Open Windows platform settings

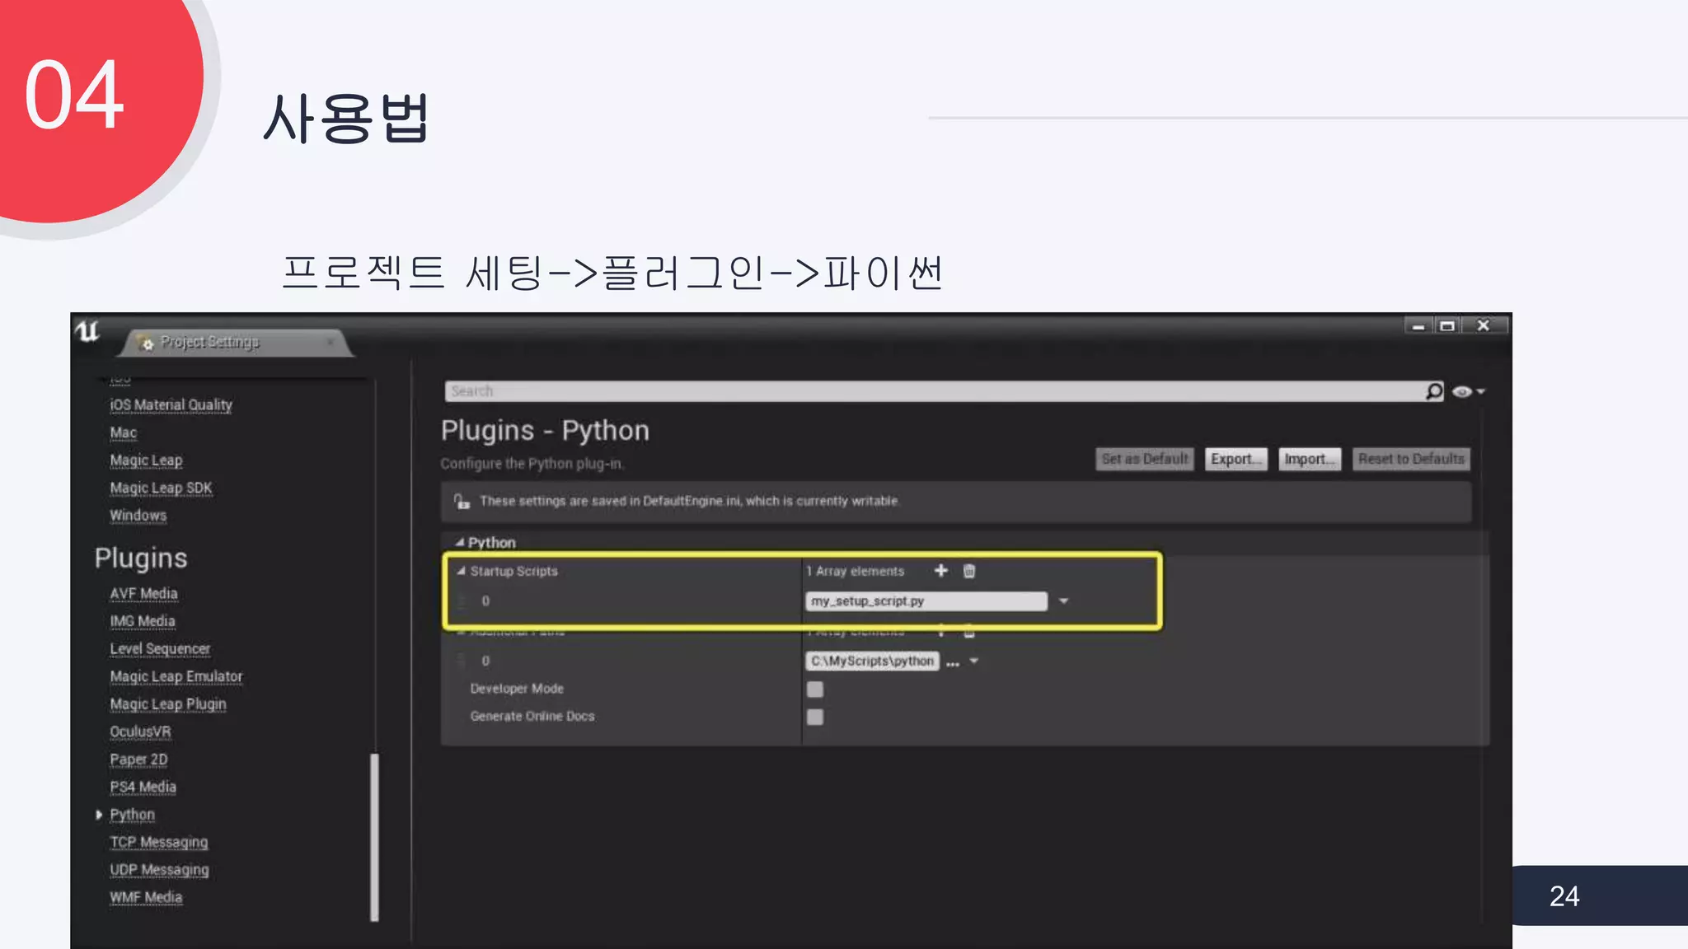(x=138, y=516)
